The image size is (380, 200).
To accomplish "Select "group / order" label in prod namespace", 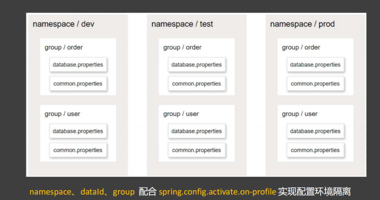I will 301,47.
